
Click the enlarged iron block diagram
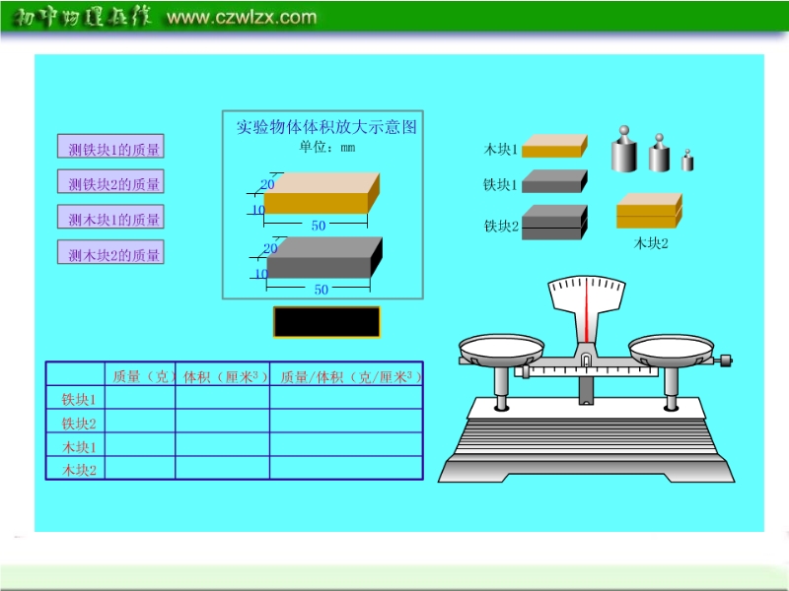324,257
